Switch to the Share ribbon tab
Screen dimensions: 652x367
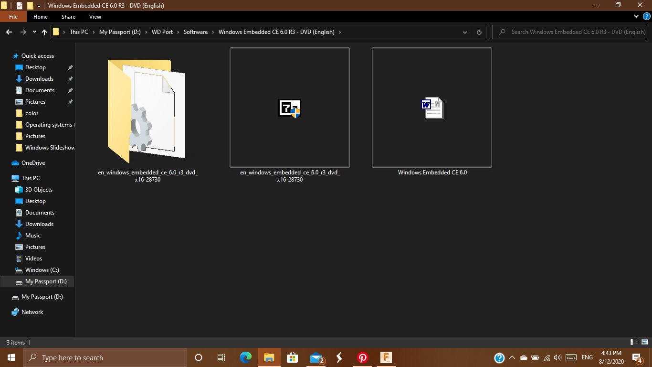coord(68,17)
